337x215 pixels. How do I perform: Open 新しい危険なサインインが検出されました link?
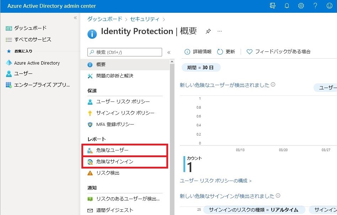[227, 196]
